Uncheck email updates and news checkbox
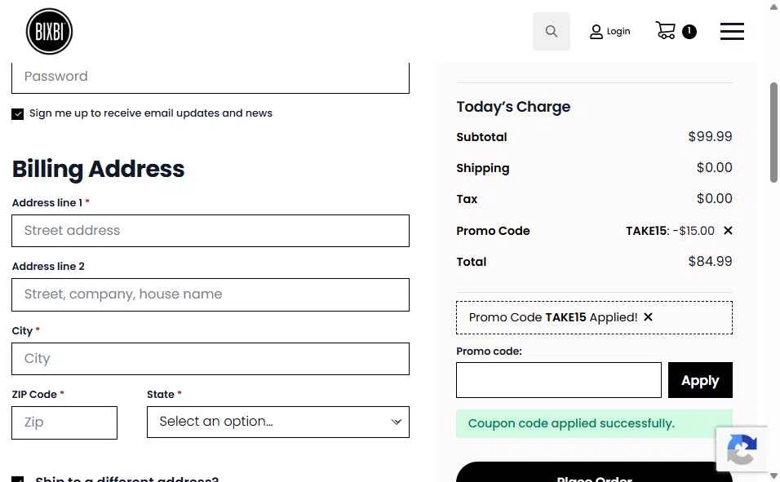 (17, 114)
